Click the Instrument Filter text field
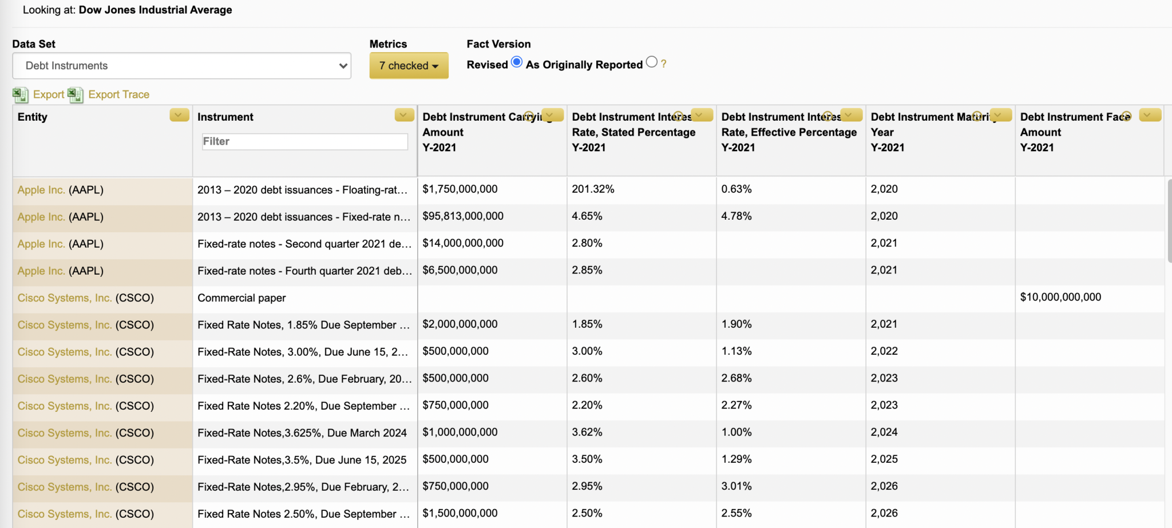 pyautogui.click(x=304, y=141)
